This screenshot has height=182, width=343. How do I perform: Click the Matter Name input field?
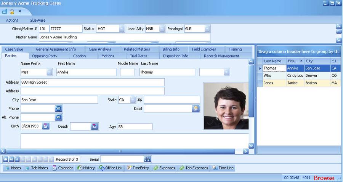[125, 37]
